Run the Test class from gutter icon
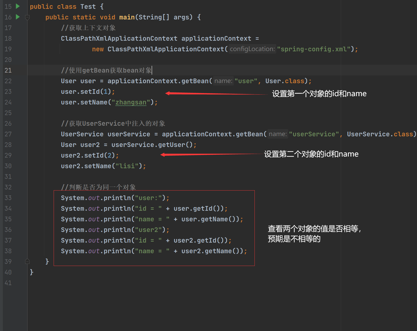 pos(18,6)
